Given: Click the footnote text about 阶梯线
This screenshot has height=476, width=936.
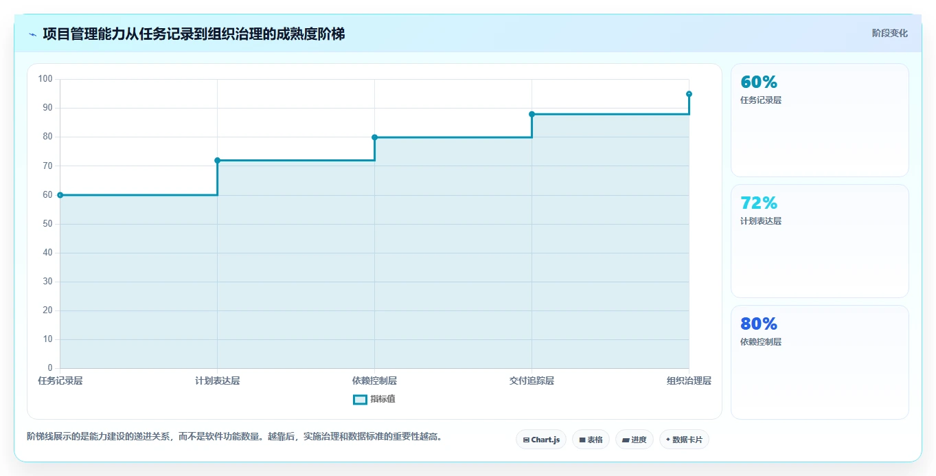Looking at the screenshot, I should tap(235, 437).
